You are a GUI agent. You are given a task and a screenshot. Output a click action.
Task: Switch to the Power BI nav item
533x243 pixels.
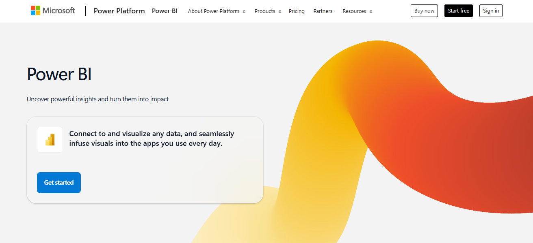click(165, 11)
